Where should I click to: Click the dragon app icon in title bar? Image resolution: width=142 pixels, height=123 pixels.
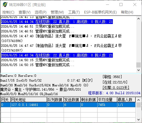click(x=5, y=4)
